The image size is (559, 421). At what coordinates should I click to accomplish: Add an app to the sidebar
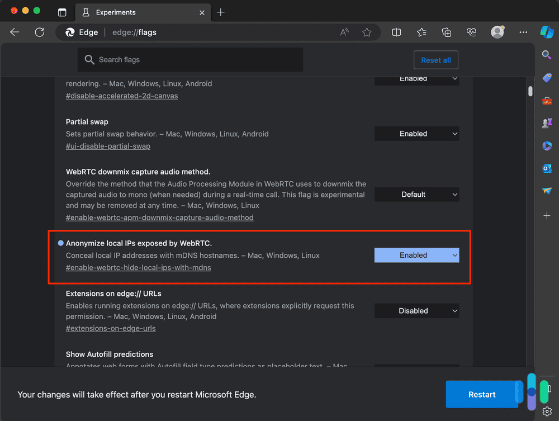(x=547, y=215)
